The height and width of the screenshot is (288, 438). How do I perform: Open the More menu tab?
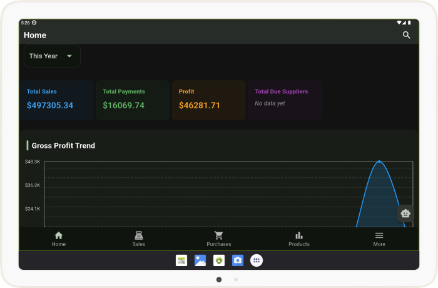[379, 239]
